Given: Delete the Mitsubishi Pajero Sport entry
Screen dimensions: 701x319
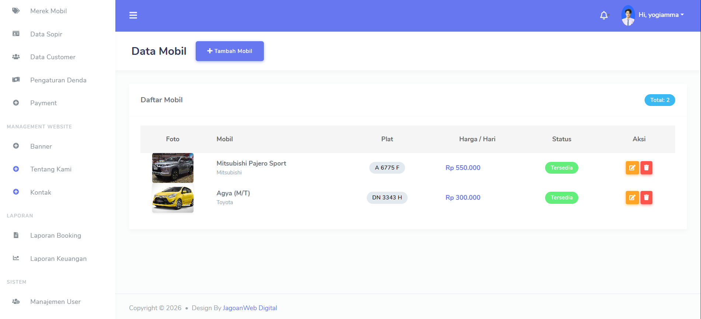Looking at the screenshot, I should coord(646,168).
